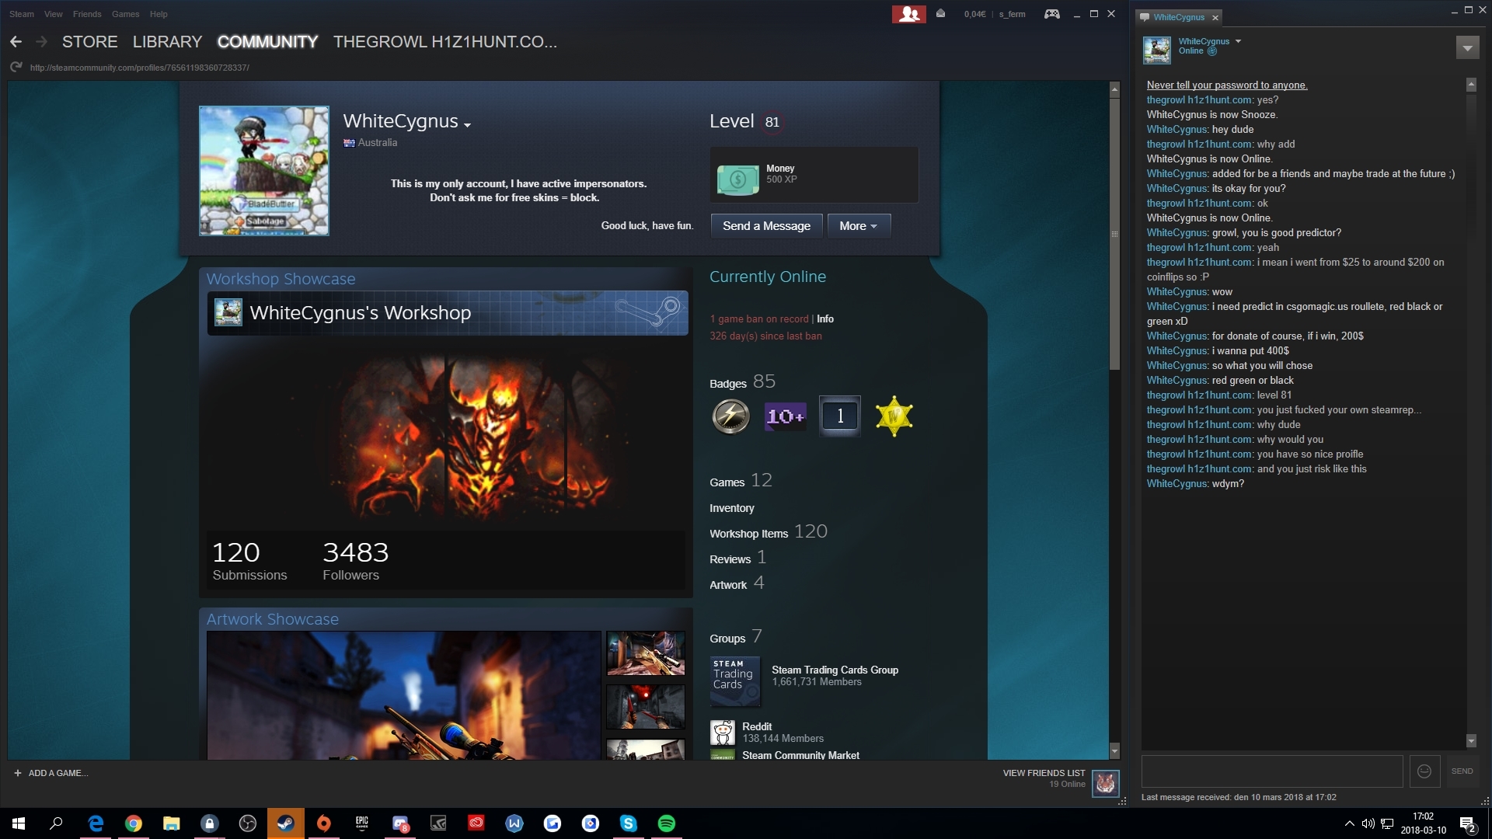Click the chat scroll down arrow
1492x839 pixels.
pos(1470,741)
